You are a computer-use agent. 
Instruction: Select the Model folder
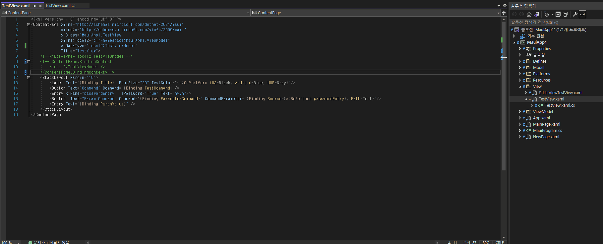pos(539,68)
